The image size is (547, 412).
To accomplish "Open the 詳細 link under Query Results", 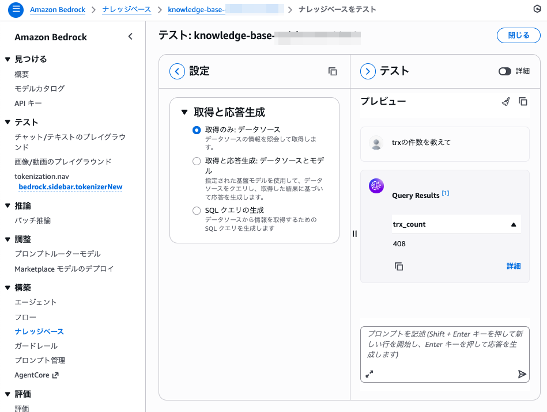I will (513, 266).
